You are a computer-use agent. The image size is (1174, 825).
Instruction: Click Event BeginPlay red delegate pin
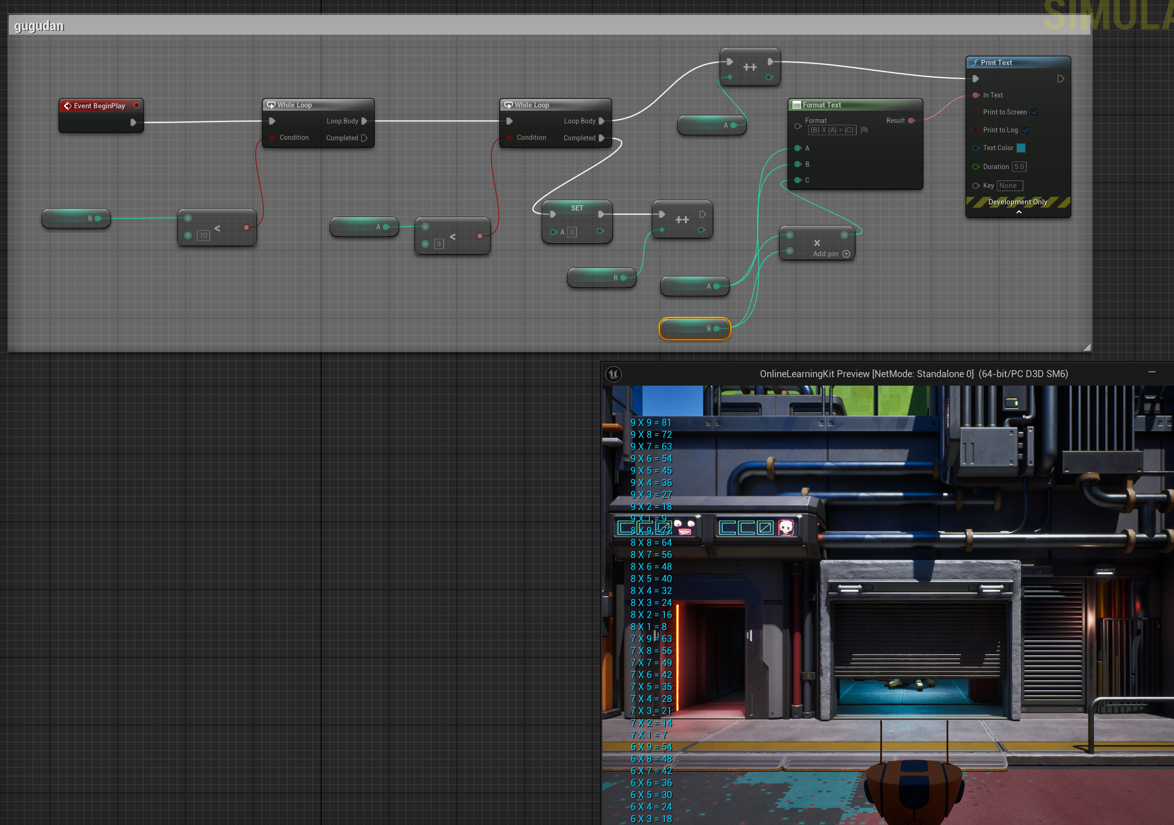137,105
